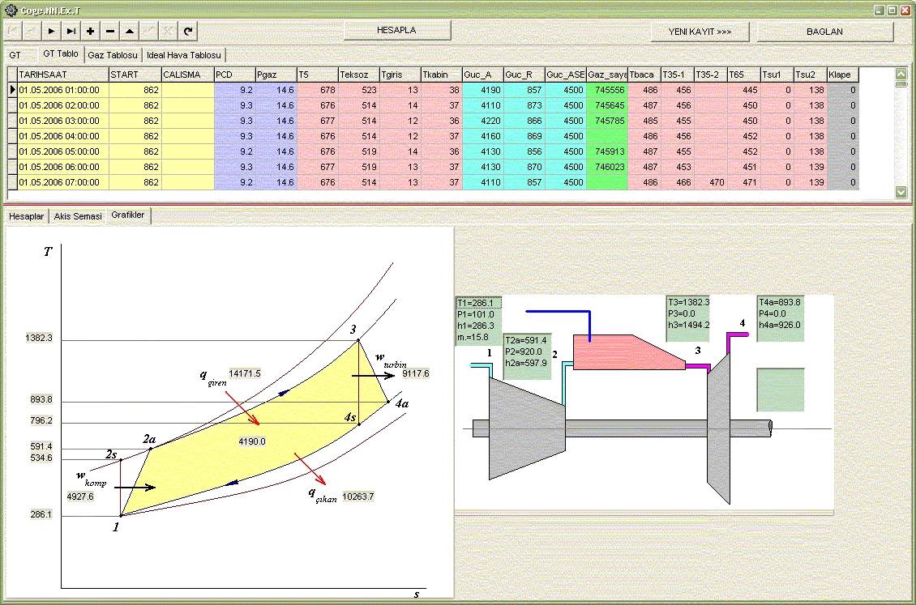Click the post edit checkmark icon
The width and height of the screenshot is (916, 605).
[x=149, y=31]
